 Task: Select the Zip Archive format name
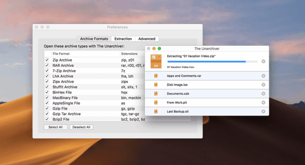[62, 60]
